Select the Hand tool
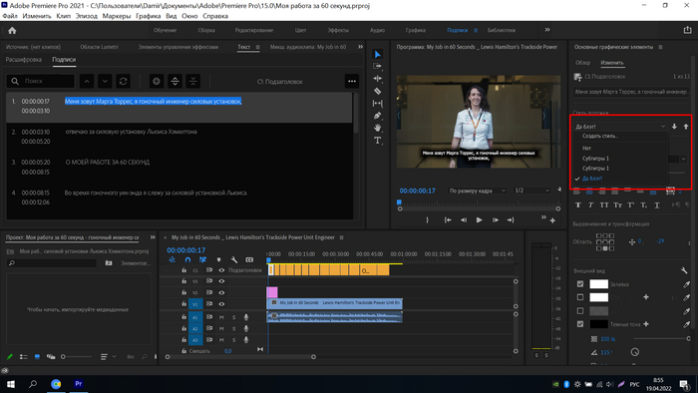 point(378,128)
